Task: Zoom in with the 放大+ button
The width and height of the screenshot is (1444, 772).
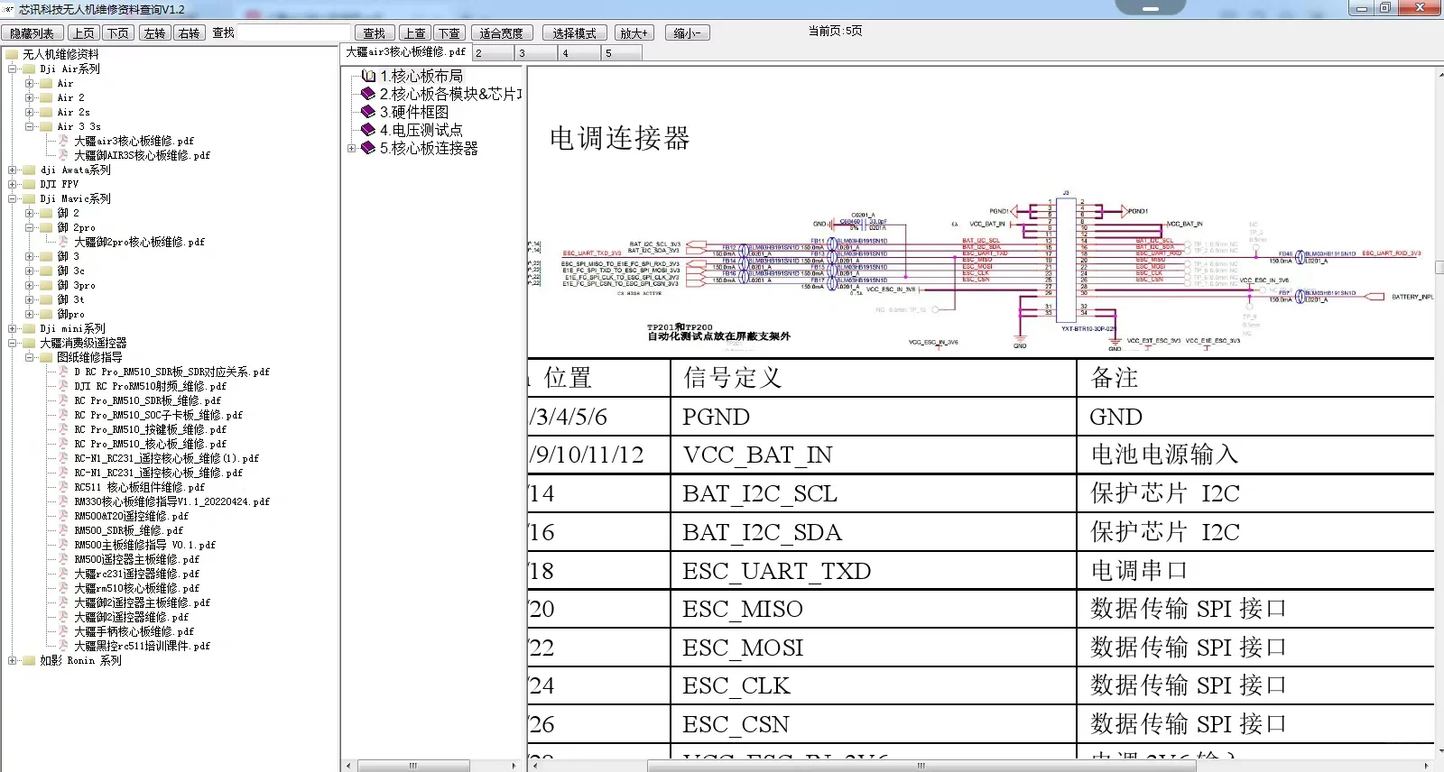Action: click(634, 32)
